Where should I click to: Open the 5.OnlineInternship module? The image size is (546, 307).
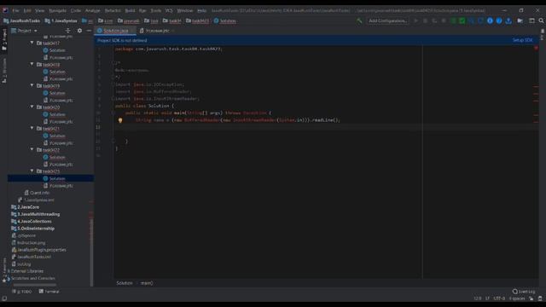32,229
